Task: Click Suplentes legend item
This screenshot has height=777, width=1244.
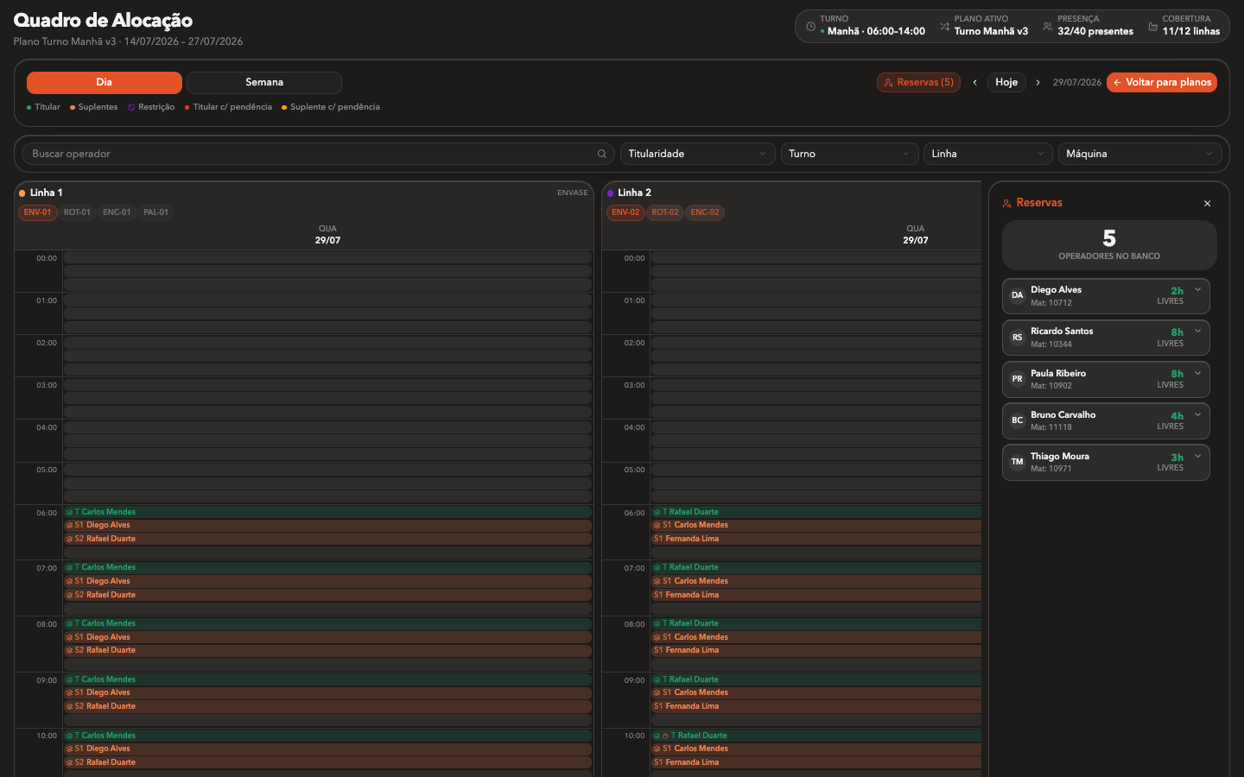Action: [x=93, y=107]
